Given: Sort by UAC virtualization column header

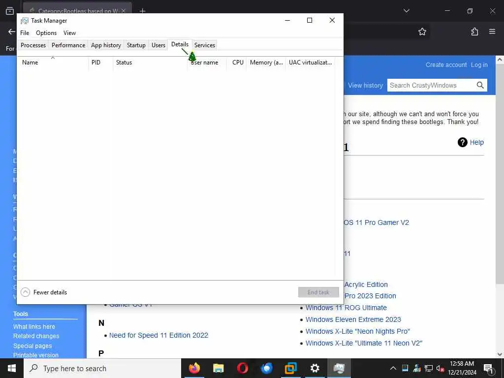Looking at the screenshot, I should (x=310, y=63).
